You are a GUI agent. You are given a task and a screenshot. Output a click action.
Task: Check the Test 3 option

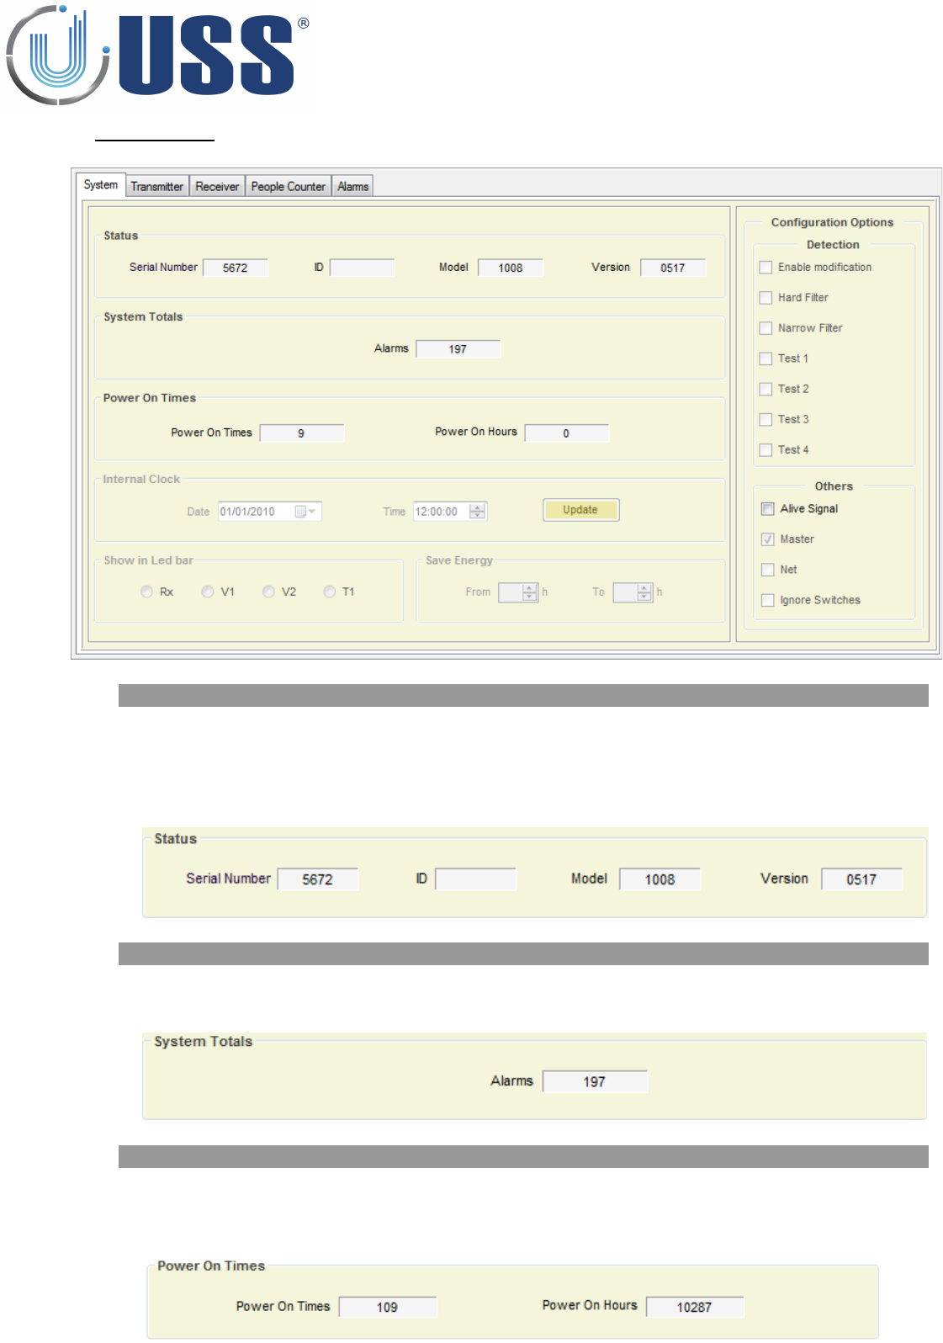[x=766, y=419]
